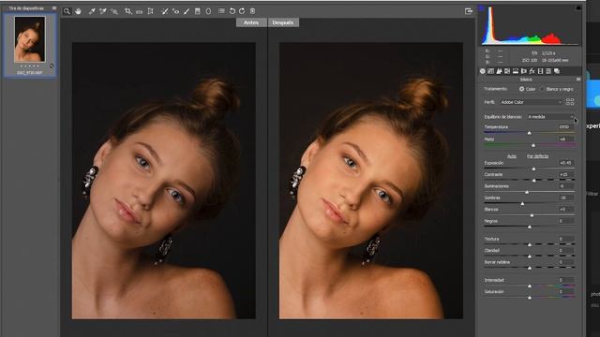Click the Saturación value field

(565, 291)
